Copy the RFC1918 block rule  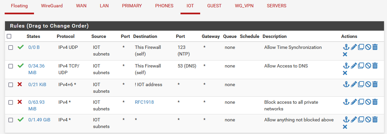[361, 102]
